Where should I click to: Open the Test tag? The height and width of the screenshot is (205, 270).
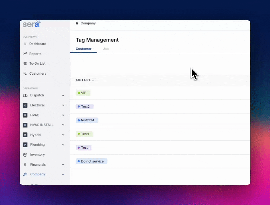pyautogui.click(x=83, y=147)
